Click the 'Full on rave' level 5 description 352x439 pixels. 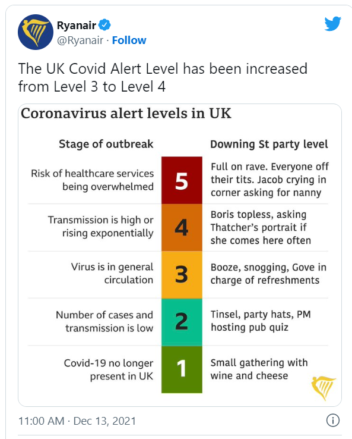[269, 180]
